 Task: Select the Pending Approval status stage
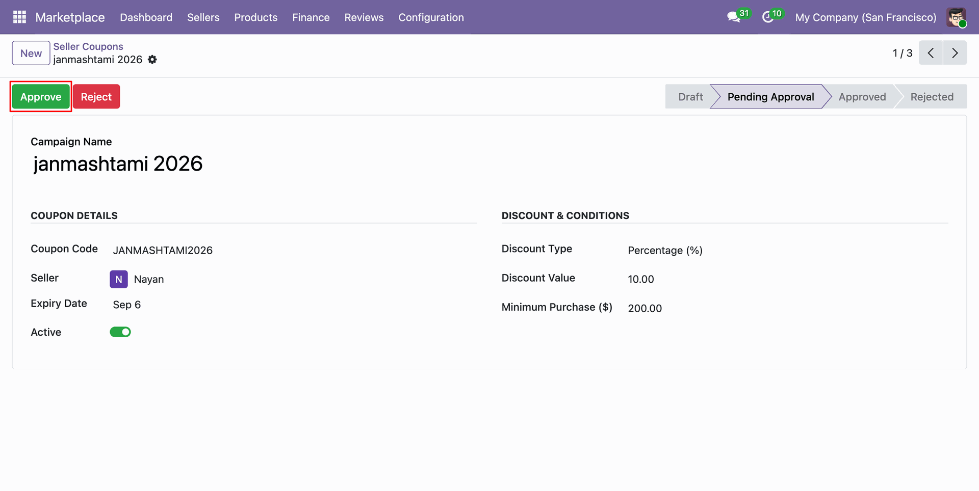click(770, 97)
